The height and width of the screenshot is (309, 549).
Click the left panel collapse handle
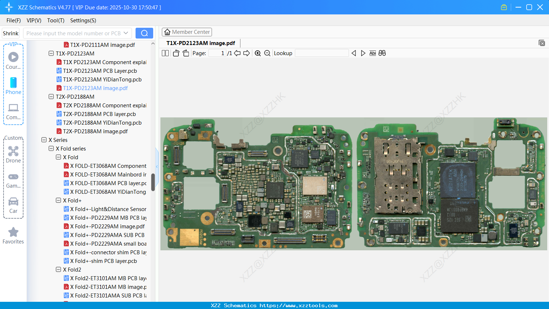click(157, 166)
